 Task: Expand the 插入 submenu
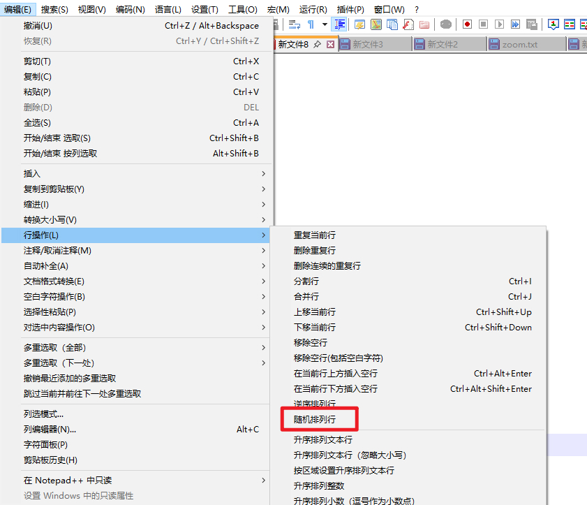click(136, 174)
